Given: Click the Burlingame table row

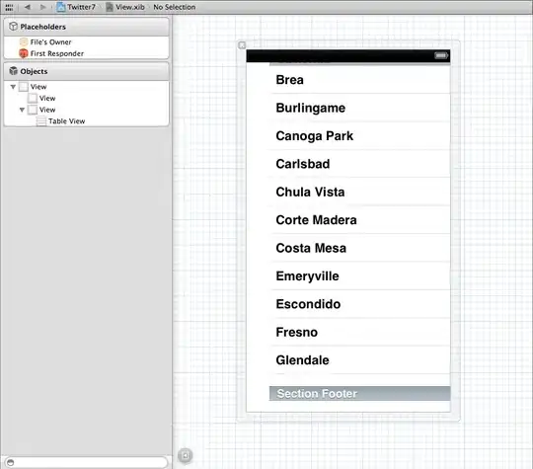Looking at the screenshot, I should (x=359, y=108).
